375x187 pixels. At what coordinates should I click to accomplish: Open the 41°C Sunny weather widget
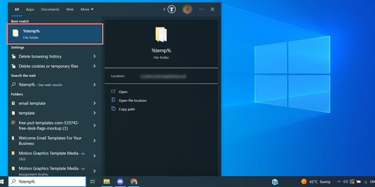coord(316,182)
